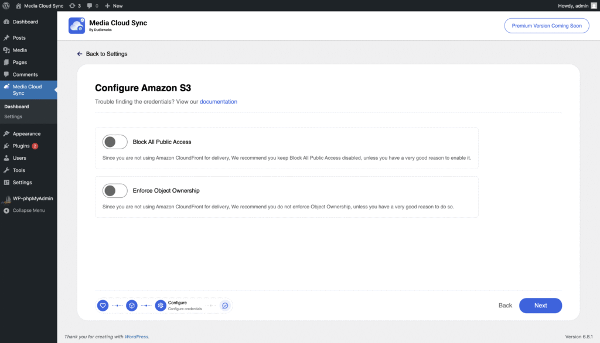This screenshot has height=343, width=600.
Task: Open comments bubble in admin bar
Action: click(90, 6)
